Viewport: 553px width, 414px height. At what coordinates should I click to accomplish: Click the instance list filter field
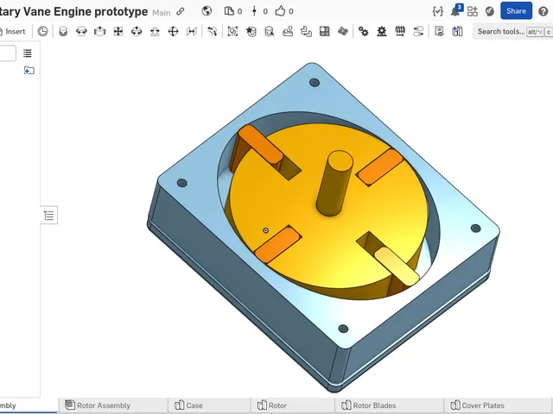click(8, 53)
